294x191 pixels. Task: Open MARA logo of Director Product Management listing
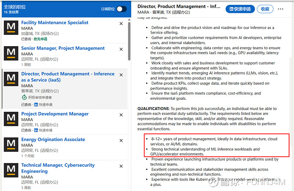click(11, 79)
